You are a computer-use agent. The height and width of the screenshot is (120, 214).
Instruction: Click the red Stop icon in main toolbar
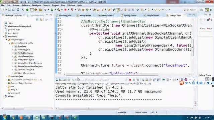[x=66, y=10]
